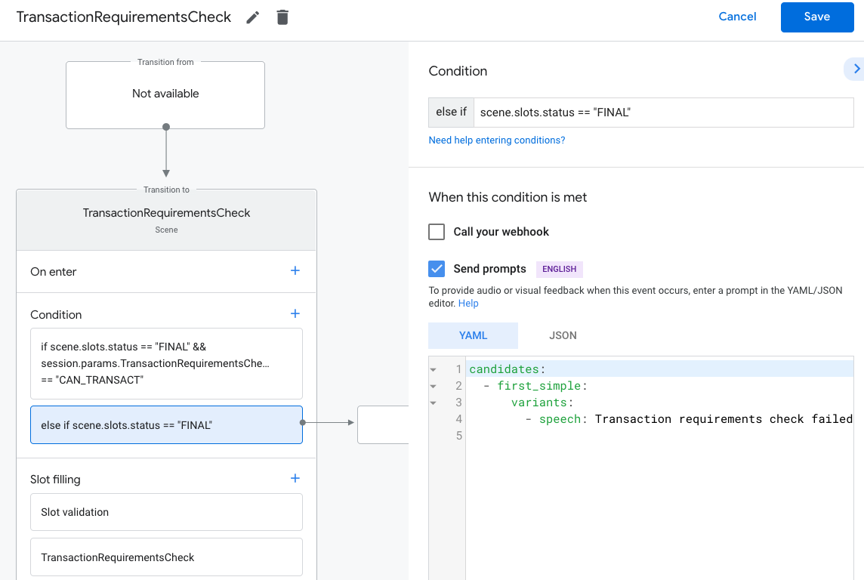Switch to the YAML tab
The image size is (864, 580).
click(473, 335)
